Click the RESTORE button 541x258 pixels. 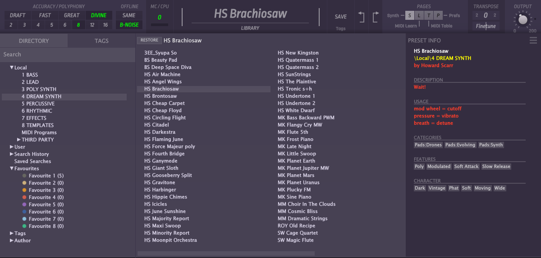pos(149,40)
